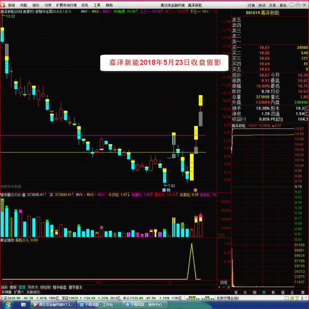Click the red diamond icon in chart header

click(x=211, y=12)
